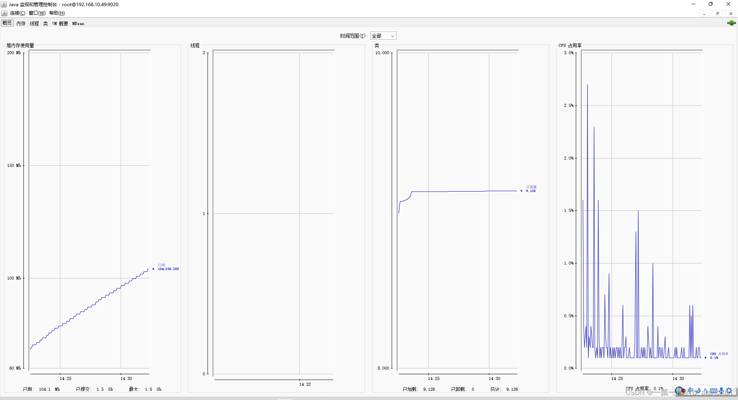Open the 连接(C) menu
The width and height of the screenshot is (738, 400).
coord(17,13)
